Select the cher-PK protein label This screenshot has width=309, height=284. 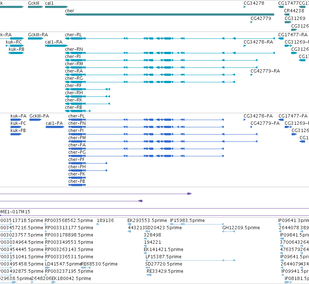[x=77, y=174]
